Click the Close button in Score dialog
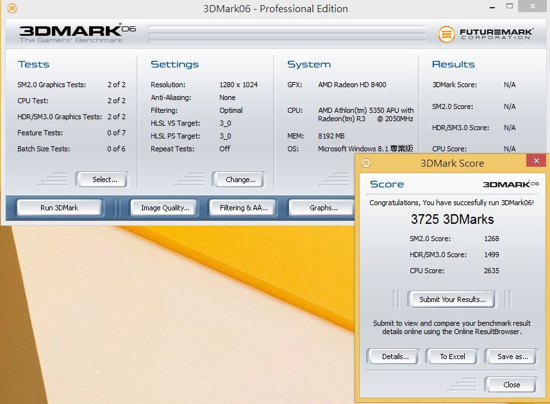Image resolution: width=550 pixels, height=404 pixels. point(512,385)
